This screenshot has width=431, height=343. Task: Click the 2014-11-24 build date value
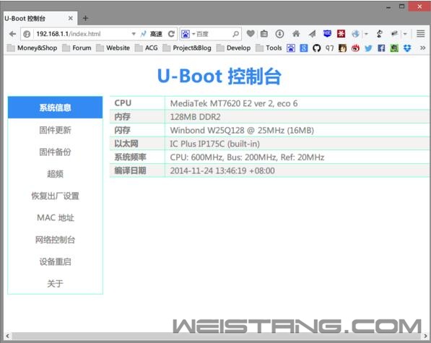297,170
